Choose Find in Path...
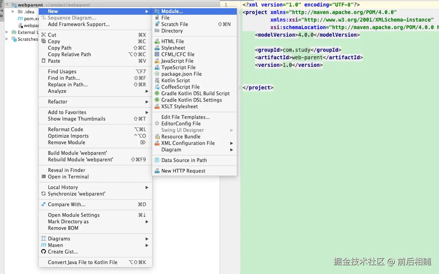The width and height of the screenshot is (439, 274). click(x=95, y=78)
